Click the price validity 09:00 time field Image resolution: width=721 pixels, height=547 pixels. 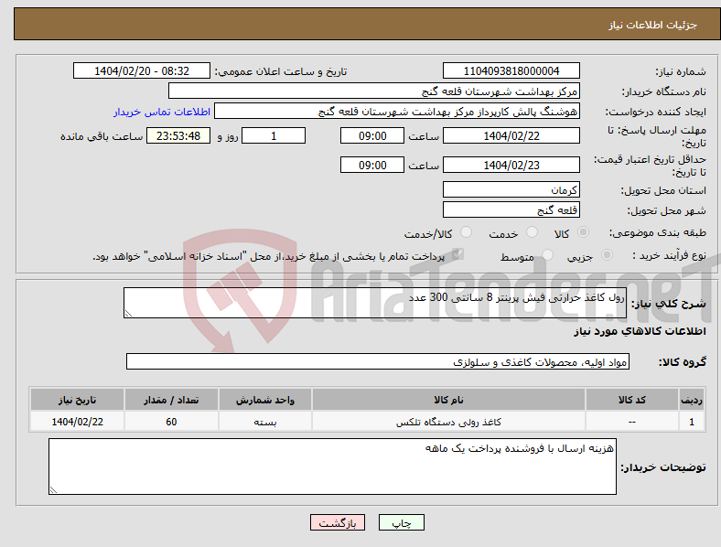point(372,165)
